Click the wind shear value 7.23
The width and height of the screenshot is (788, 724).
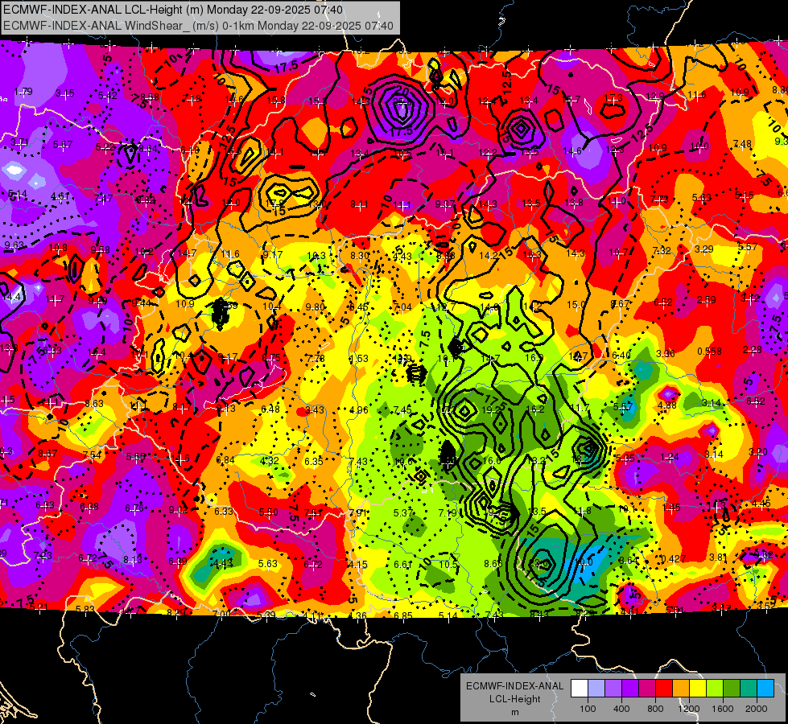(x=43, y=556)
